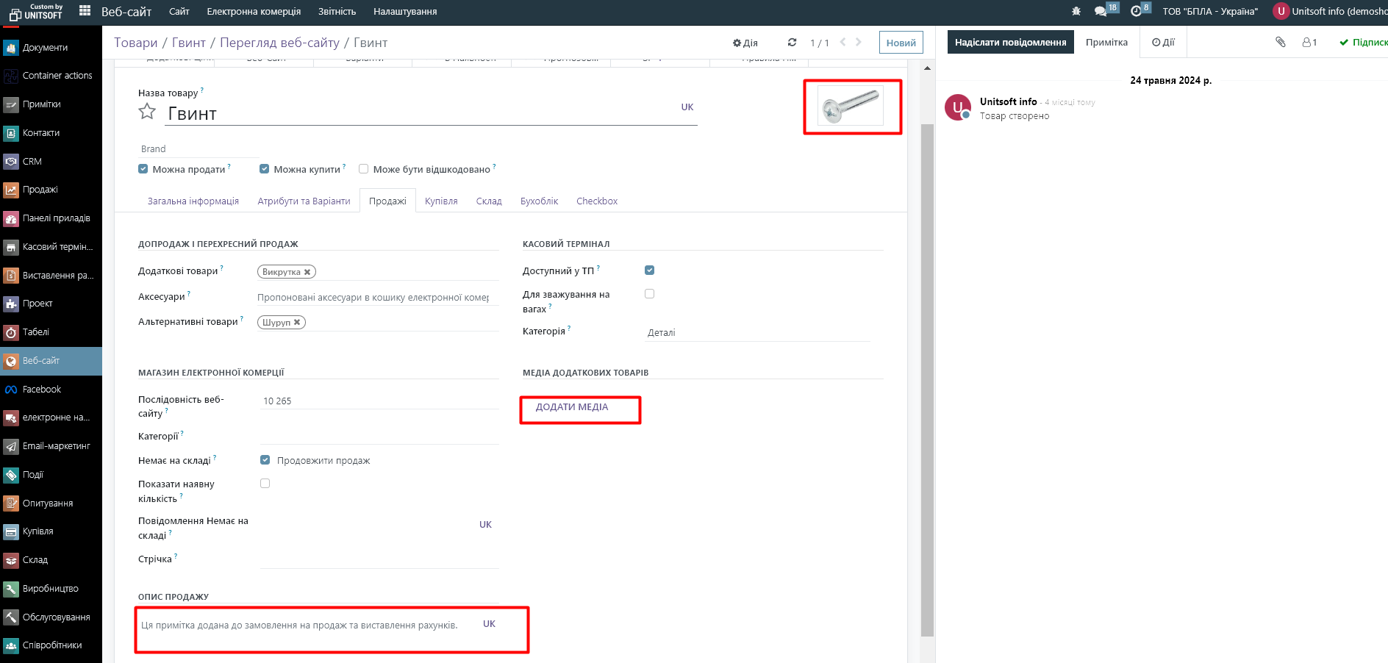This screenshot has height=663, width=1388.
Task: Open the Категорія dropdown with value Деталі
Action: (x=757, y=333)
